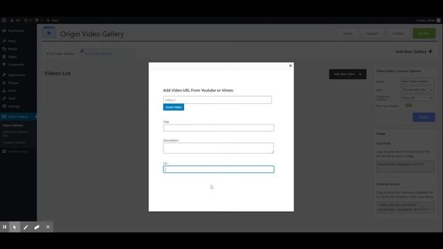The width and height of the screenshot is (443, 249).
Task: Focus the Url field at dialog bottom
Action: click(219, 169)
